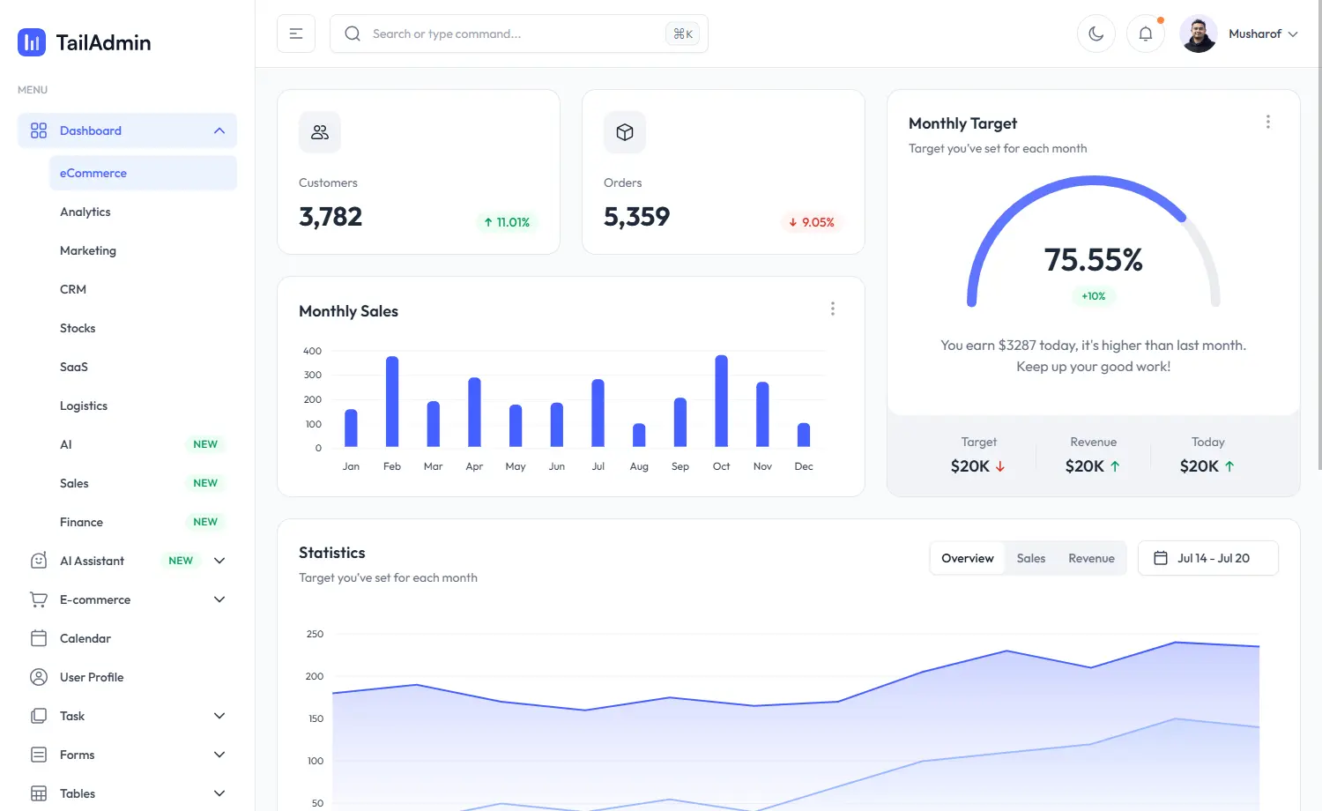This screenshot has width=1322, height=811.
Task: Click the Task sidebar icon
Action: tap(39, 716)
